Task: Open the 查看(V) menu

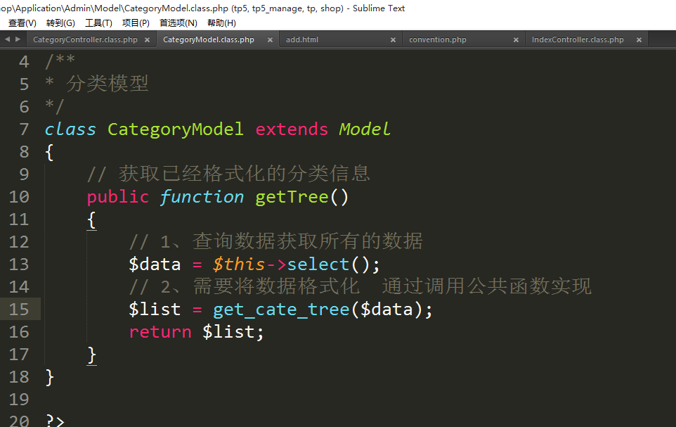Action: click(22, 23)
